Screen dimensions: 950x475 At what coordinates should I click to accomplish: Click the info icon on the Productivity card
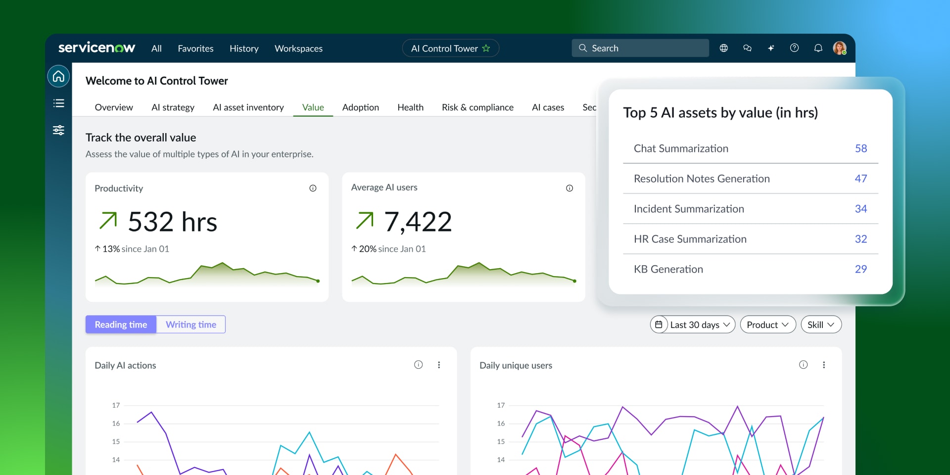click(313, 188)
